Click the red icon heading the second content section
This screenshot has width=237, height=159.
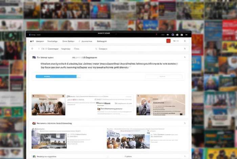[x=34, y=123]
